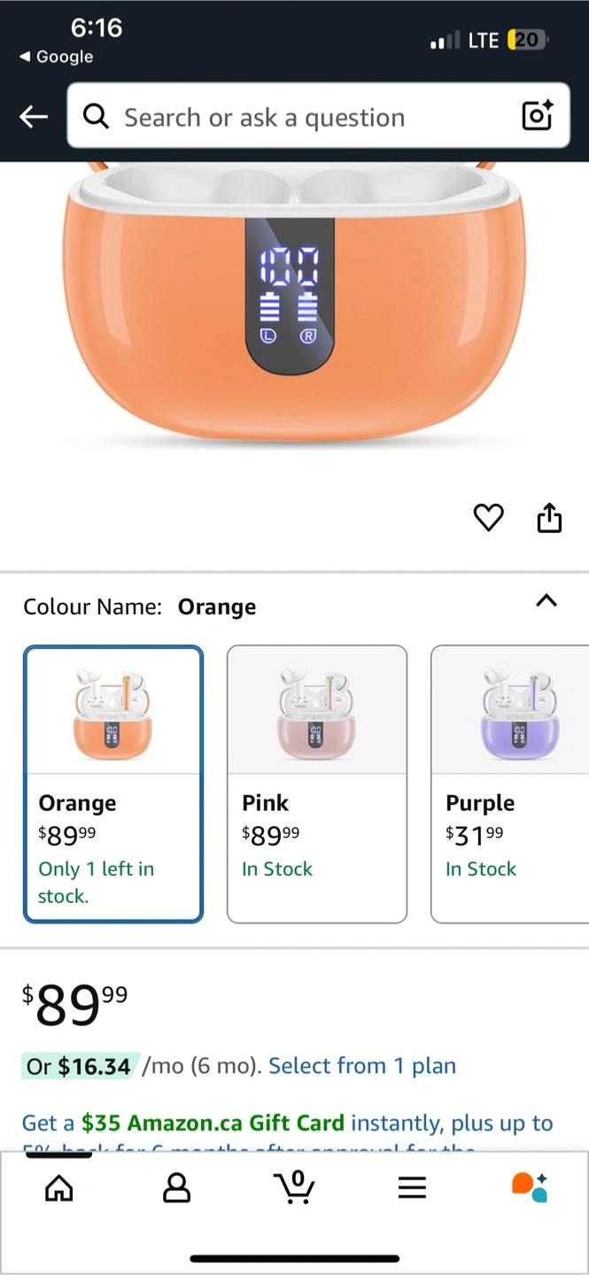589x1275 pixels.
Task: Open camera lens search icon
Action: point(537,116)
